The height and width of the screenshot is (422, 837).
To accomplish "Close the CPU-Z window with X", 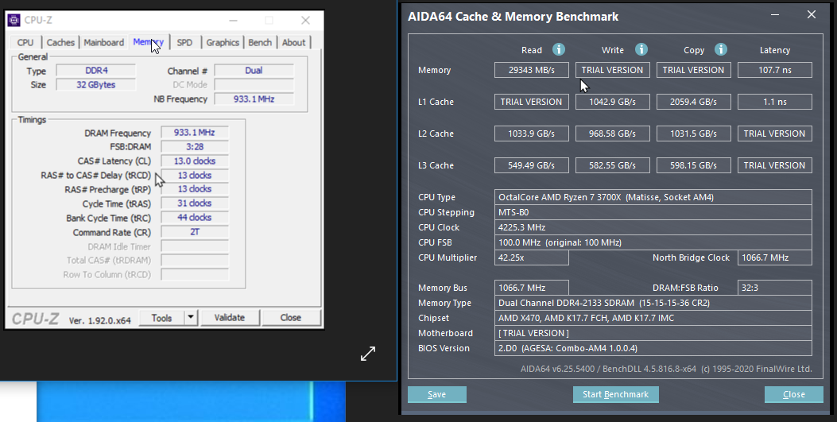I will pos(305,21).
